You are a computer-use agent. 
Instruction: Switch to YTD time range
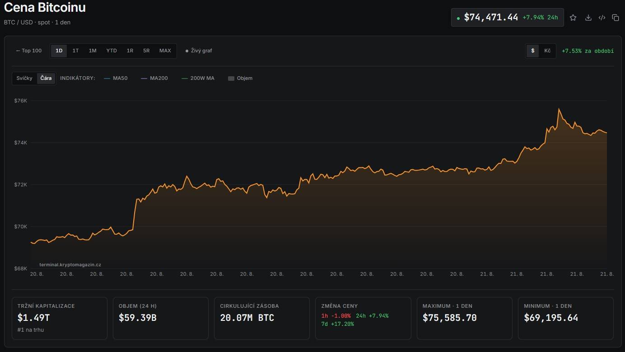pyautogui.click(x=112, y=51)
